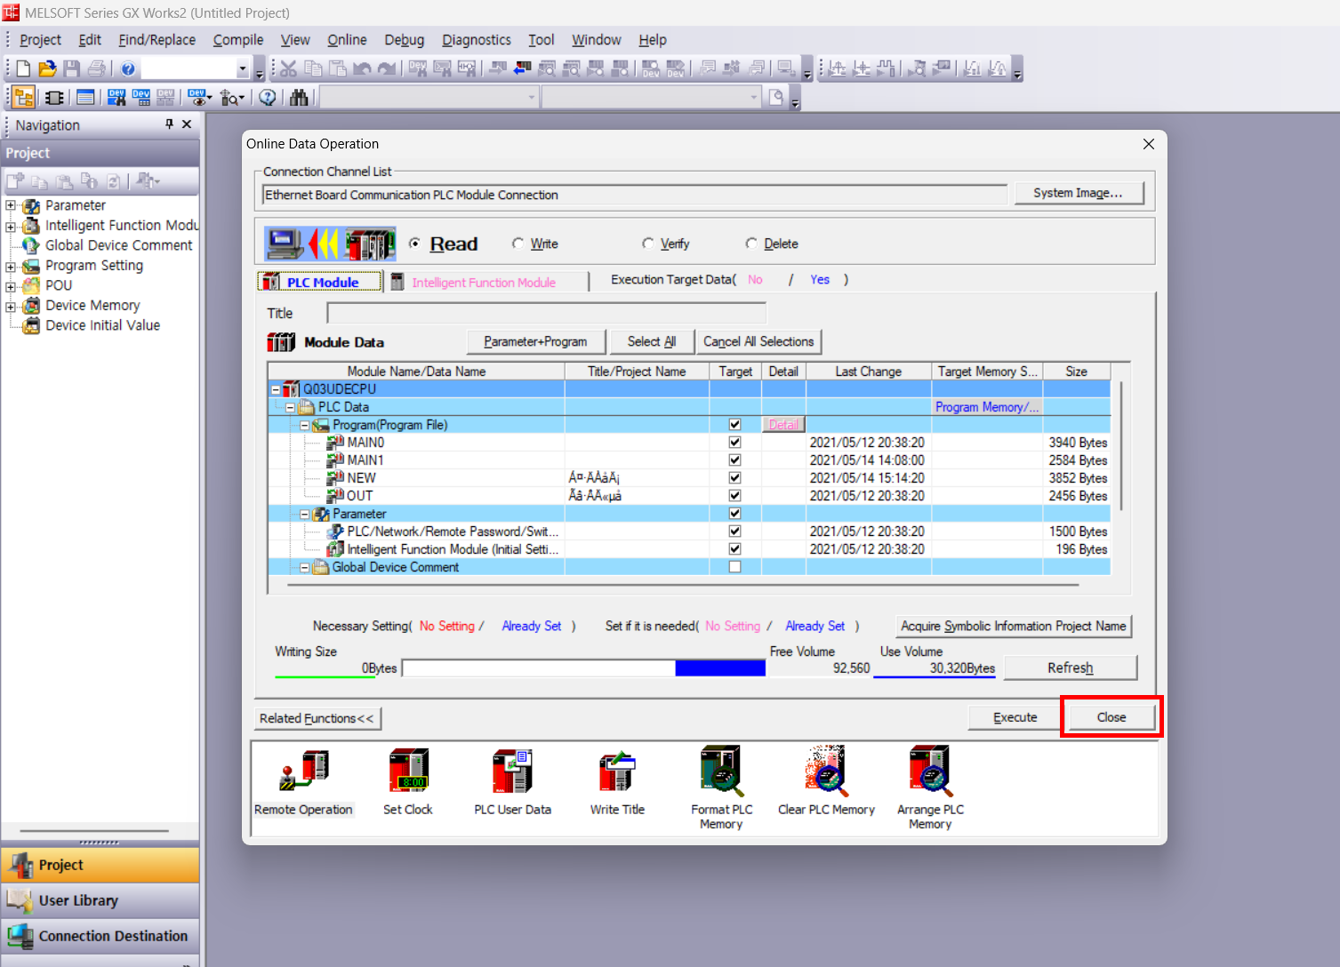The width and height of the screenshot is (1340, 967).
Task: Open the Compile menu
Action: click(238, 40)
